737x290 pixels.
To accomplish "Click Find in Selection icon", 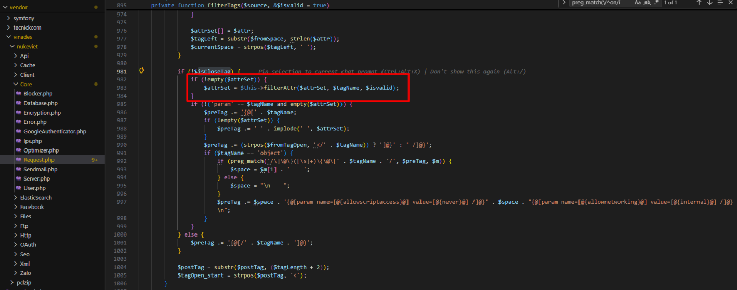I will [720, 3].
